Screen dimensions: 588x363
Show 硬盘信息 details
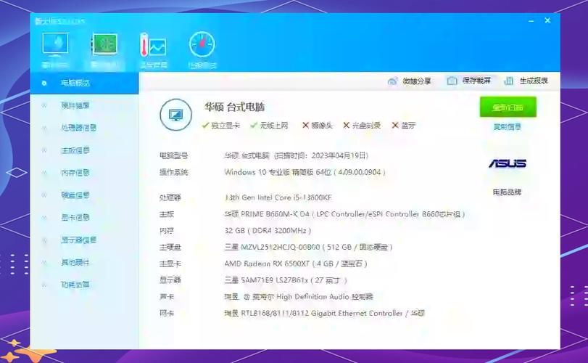[75, 195]
